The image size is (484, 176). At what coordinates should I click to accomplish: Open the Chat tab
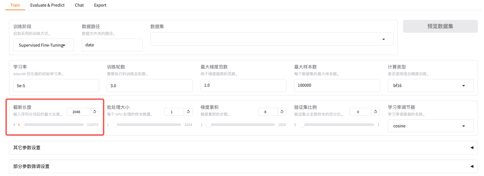tap(79, 5)
